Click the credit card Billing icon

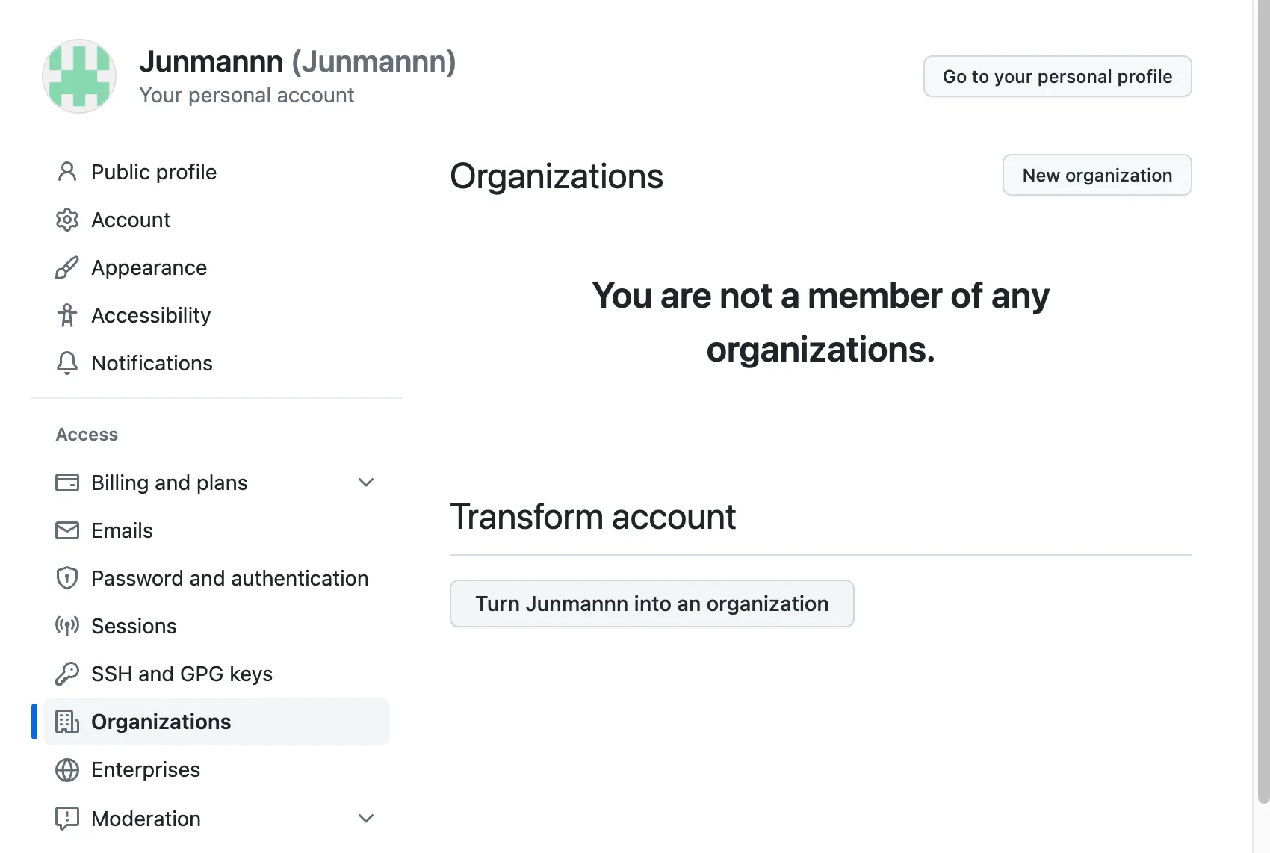(x=67, y=483)
